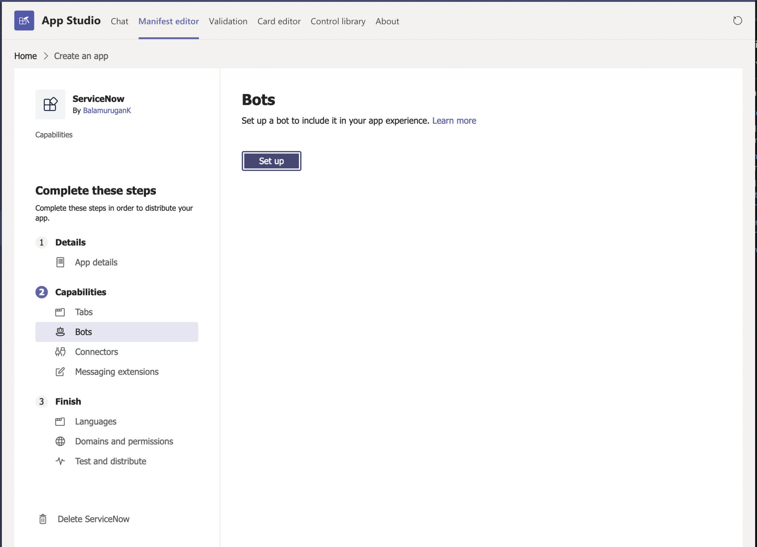Switch to the Validation tab
Viewport: 757px width, 547px height.
pyautogui.click(x=228, y=21)
